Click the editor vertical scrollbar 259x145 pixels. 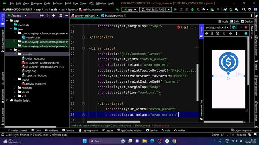[197, 82]
